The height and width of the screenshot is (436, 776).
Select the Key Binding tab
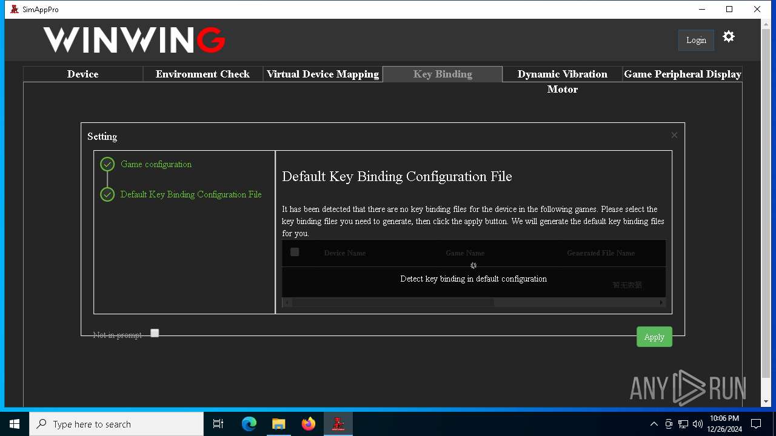tap(443, 74)
